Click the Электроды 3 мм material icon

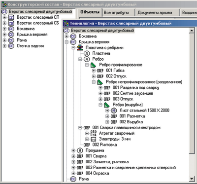94,139
